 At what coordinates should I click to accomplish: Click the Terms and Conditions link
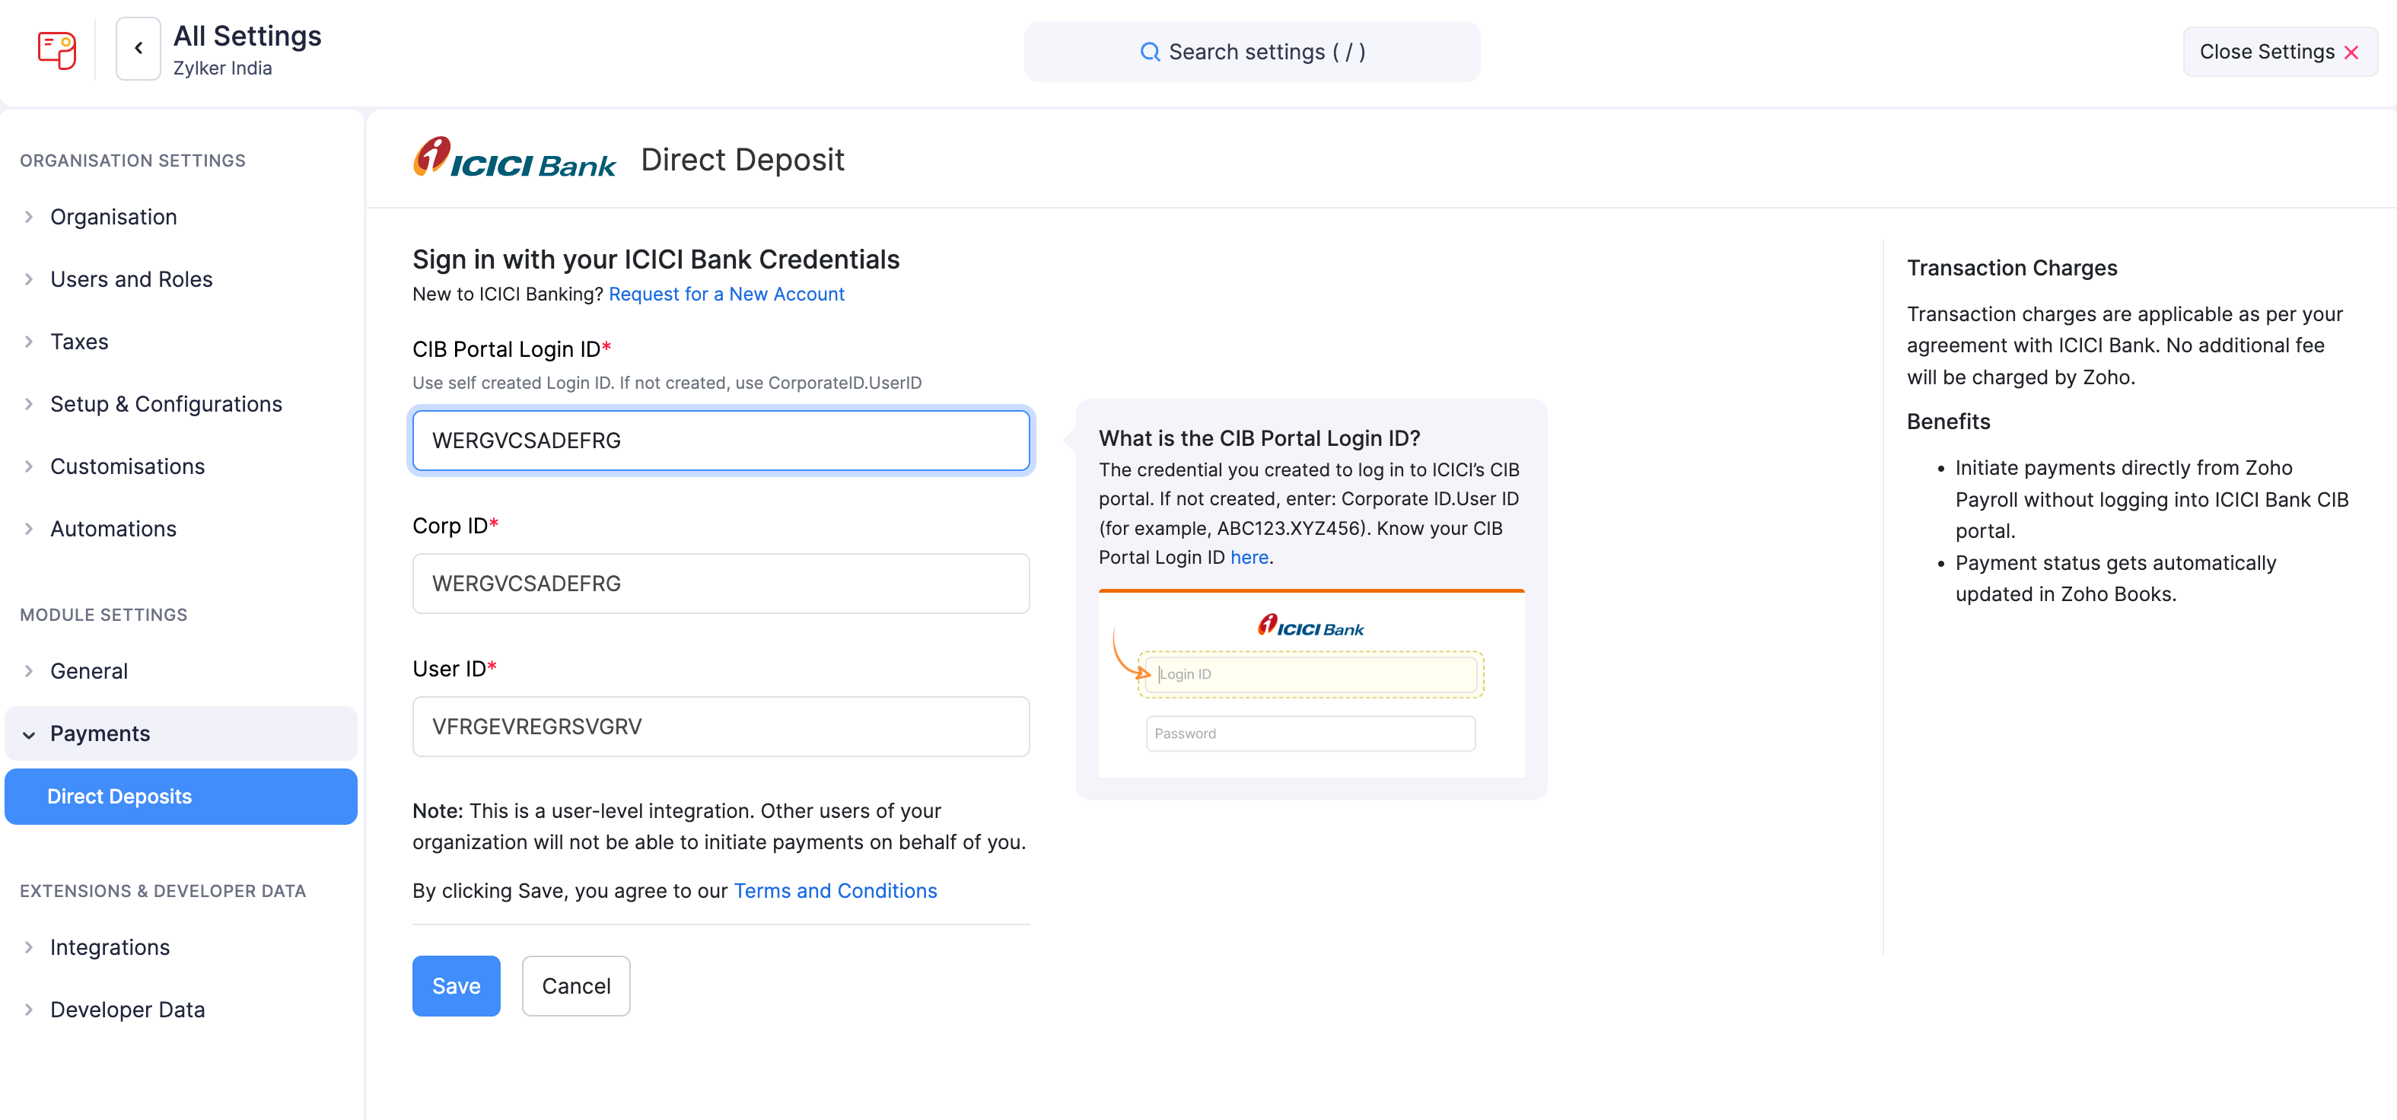834,890
